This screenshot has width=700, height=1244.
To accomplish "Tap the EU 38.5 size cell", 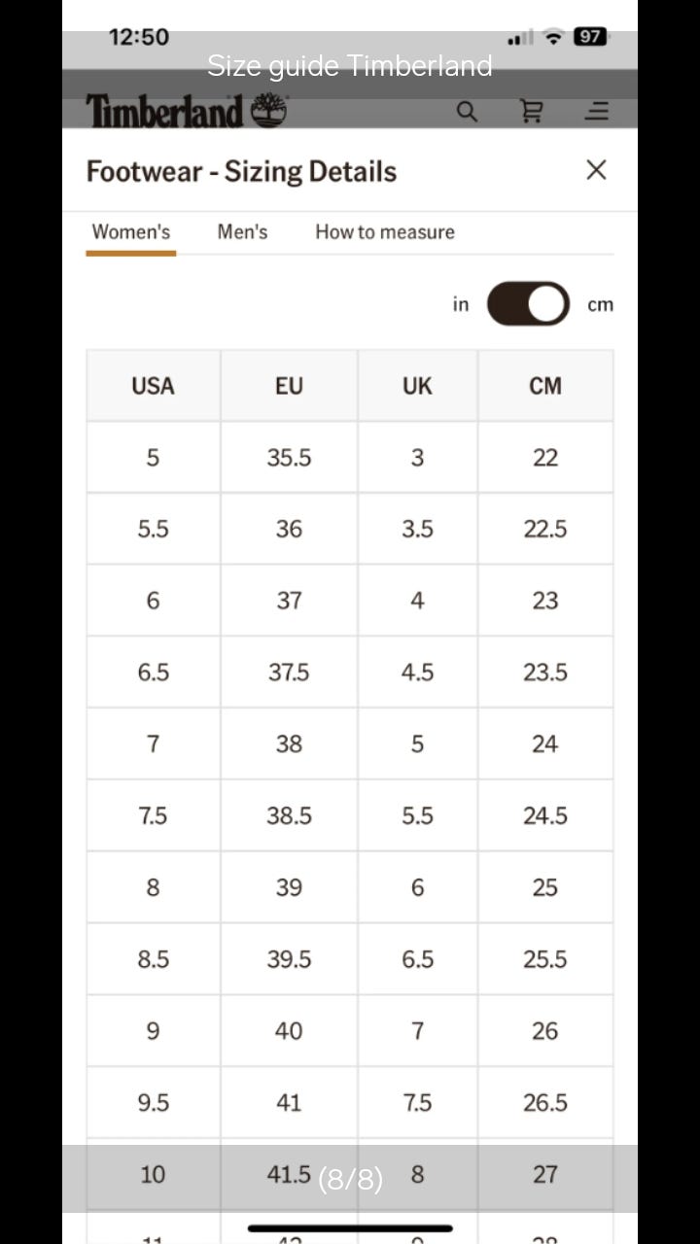I will [289, 815].
